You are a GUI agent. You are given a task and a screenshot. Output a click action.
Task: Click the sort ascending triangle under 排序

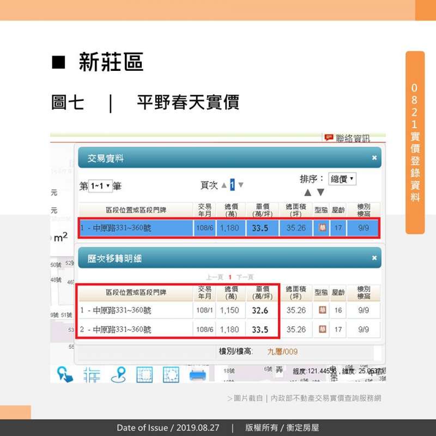(307, 192)
